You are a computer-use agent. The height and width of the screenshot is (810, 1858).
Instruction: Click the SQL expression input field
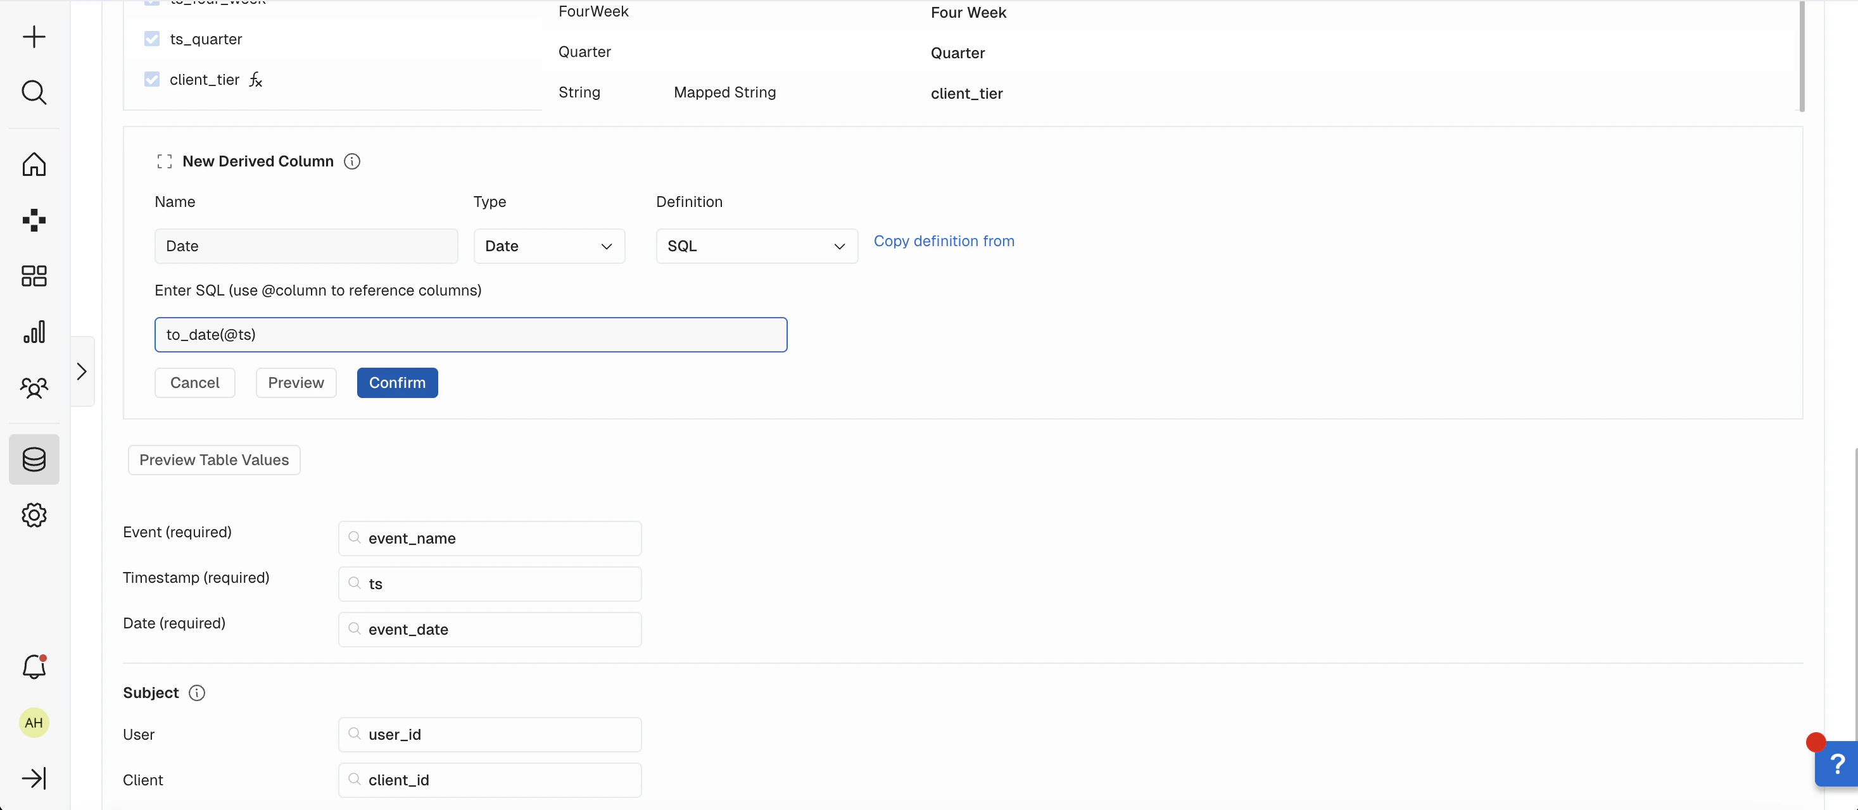(x=471, y=334)
